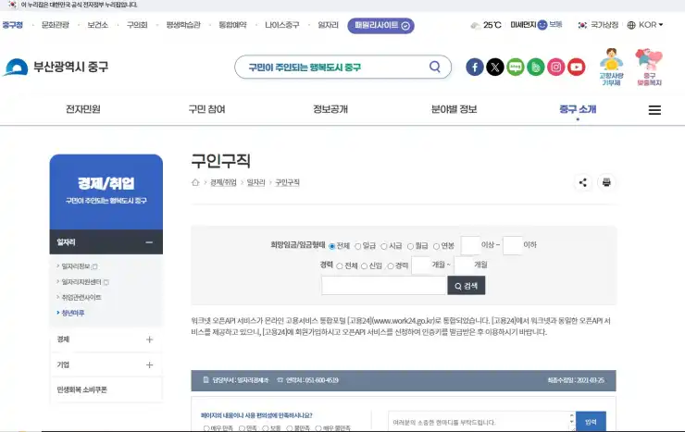The width and height of the screenshot is (685, 432).
Task: Open the 정보공개 main menu
Action: pos(330,109)
